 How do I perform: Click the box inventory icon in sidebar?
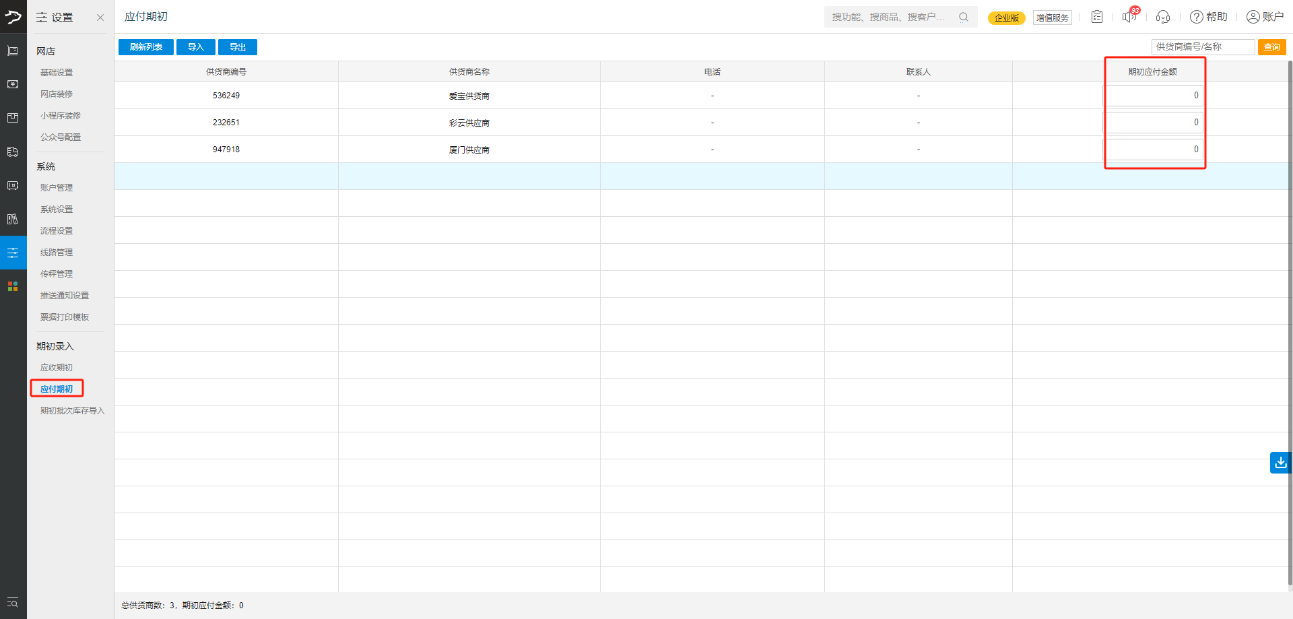[13, 119]
